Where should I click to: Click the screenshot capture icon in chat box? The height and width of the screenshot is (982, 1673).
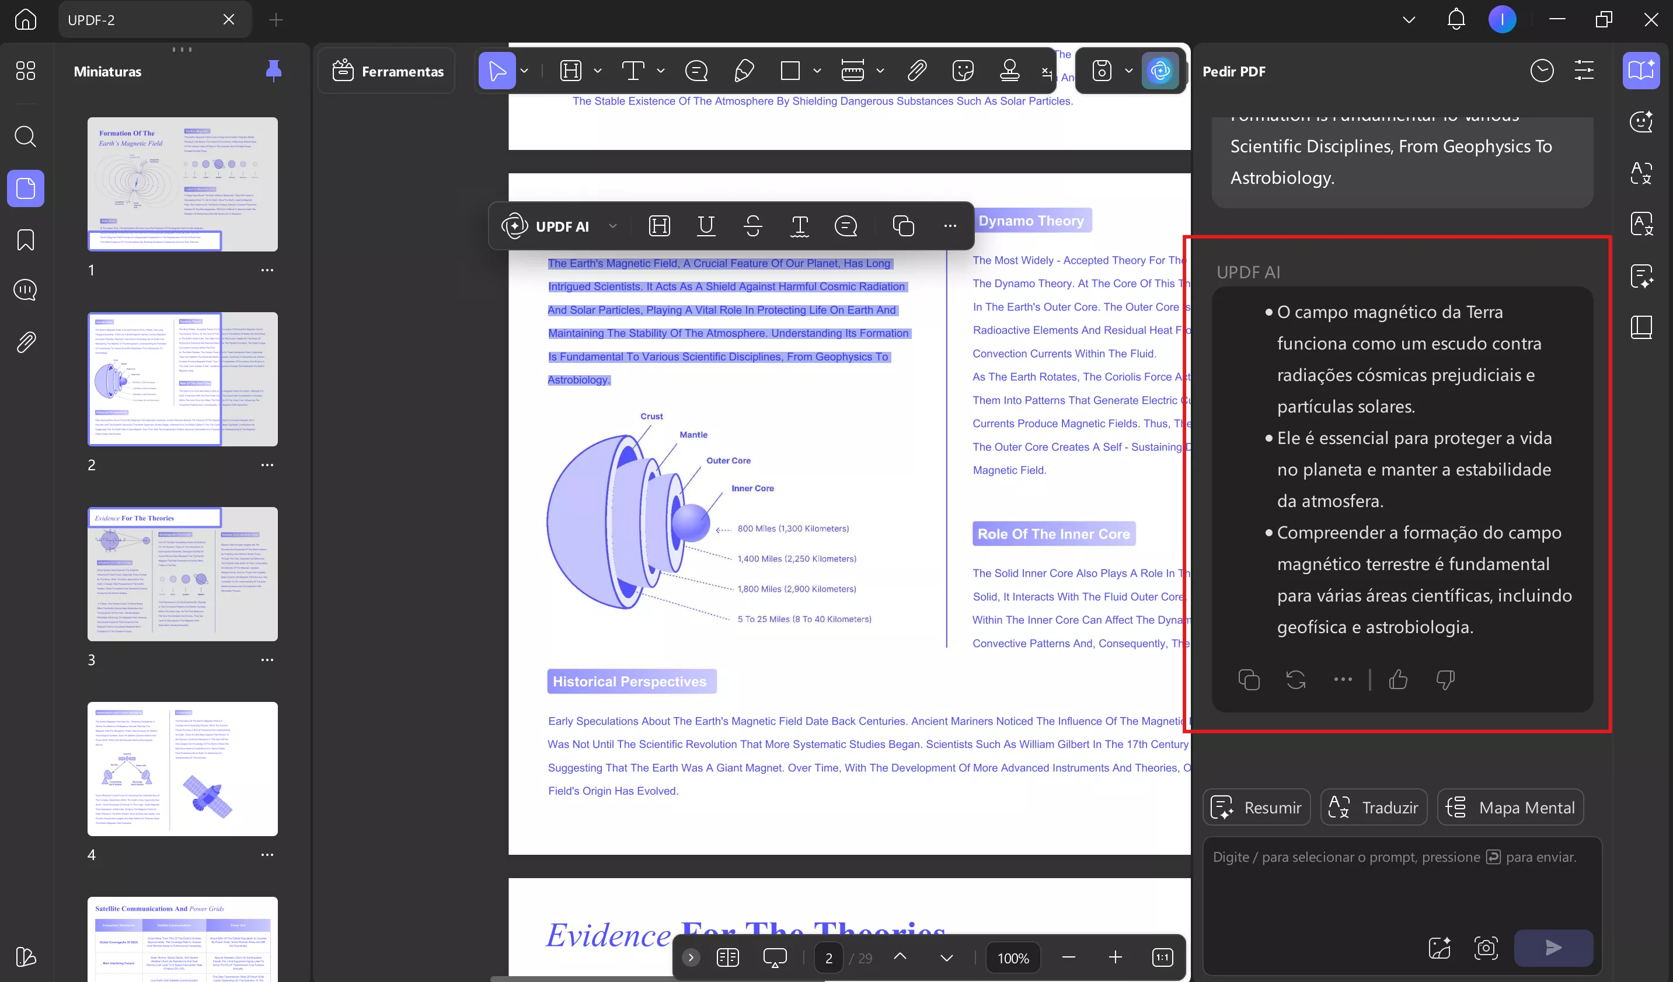(1486, 948)
